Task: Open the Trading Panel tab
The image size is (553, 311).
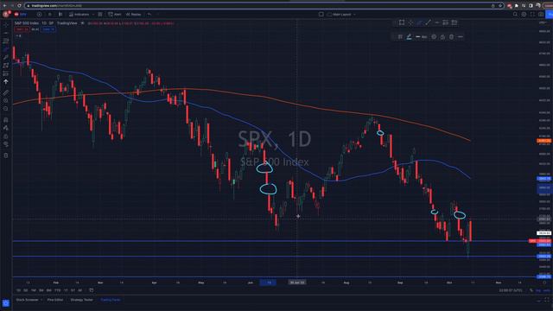Action: coord(111,300)
